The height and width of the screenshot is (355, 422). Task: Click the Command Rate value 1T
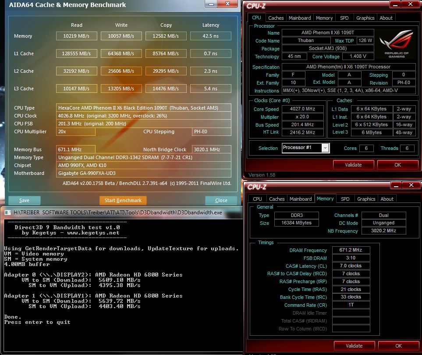pos(351,305)
